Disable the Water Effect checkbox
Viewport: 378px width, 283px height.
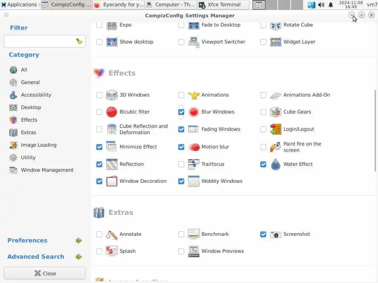[263, 164]
